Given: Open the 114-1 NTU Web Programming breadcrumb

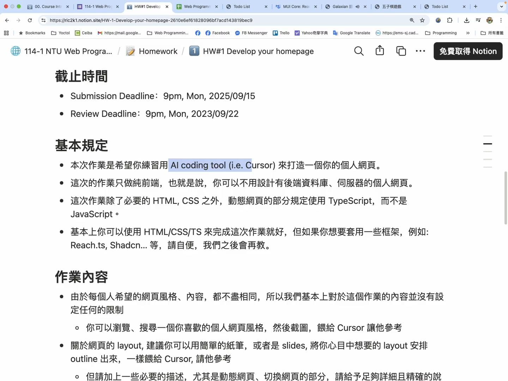Looking at the screenshot, I should 68,52.
